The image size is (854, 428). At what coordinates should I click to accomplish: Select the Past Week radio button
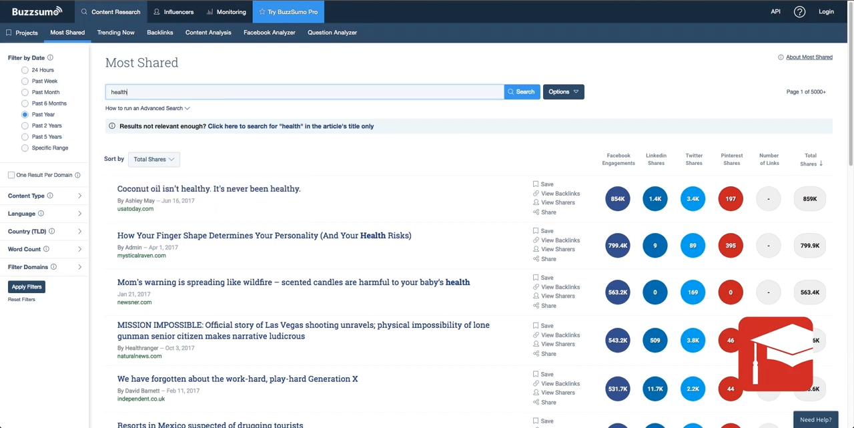[25, 81]
